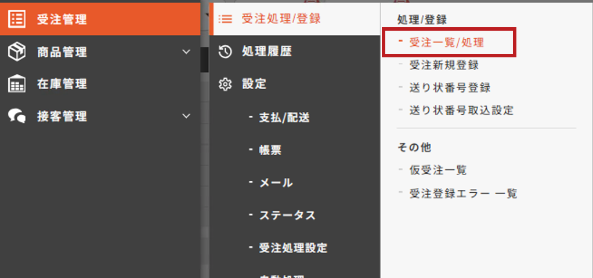Expand the 接客管理 chevron
Image resolution: width=593 pixels, height=278 pixels.
186,116
